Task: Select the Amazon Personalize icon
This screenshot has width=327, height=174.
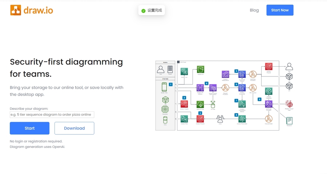Action: pyautogui.click(x=242, y=119)
